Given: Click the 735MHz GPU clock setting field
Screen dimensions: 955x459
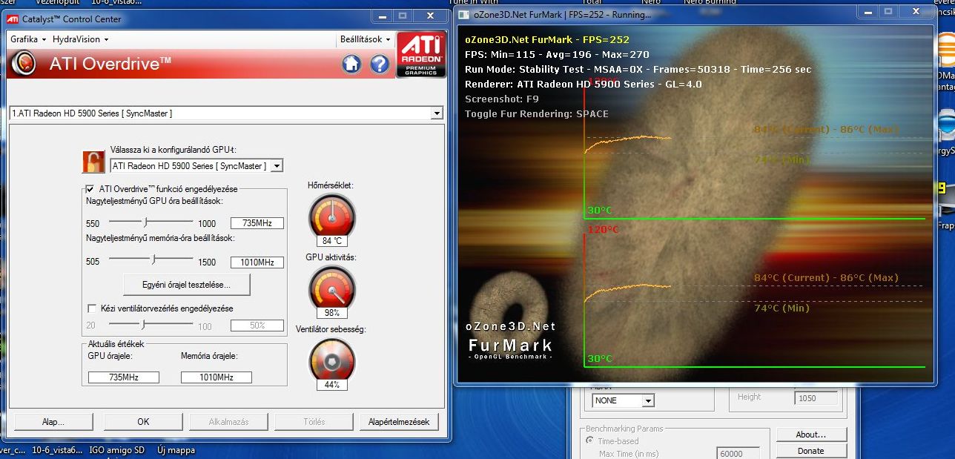Looking at the screenshot, I should coord(257,223).
